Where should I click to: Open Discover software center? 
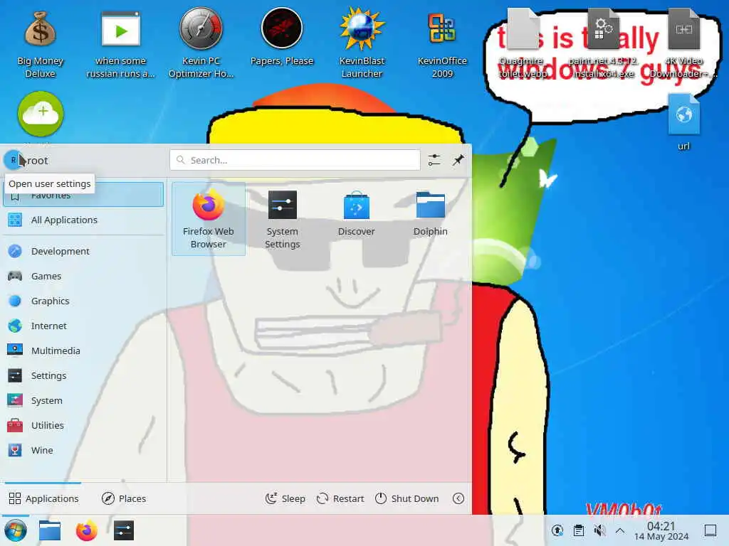point(356,213)
